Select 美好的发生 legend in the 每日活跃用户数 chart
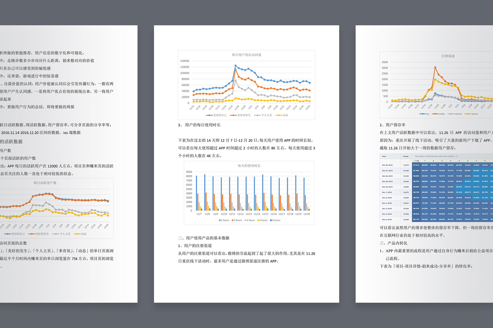 (x=39, y=234)
